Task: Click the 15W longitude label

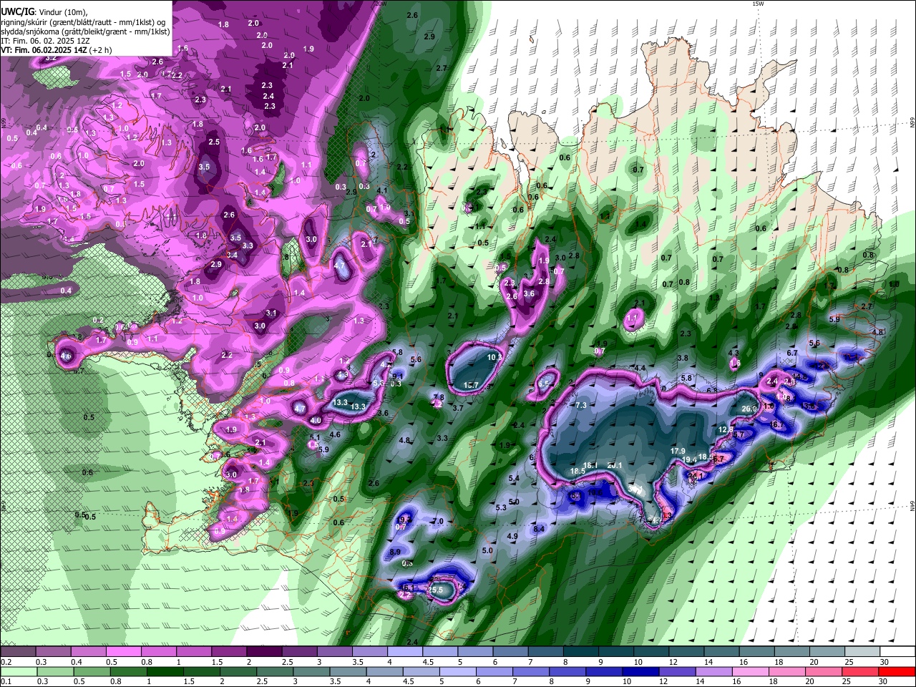Action: coord(758,4)
